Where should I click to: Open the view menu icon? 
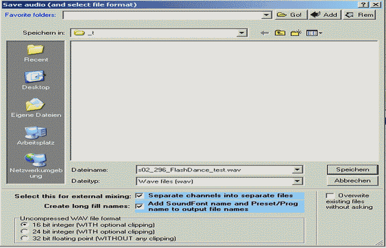click(x=314, y=33)
